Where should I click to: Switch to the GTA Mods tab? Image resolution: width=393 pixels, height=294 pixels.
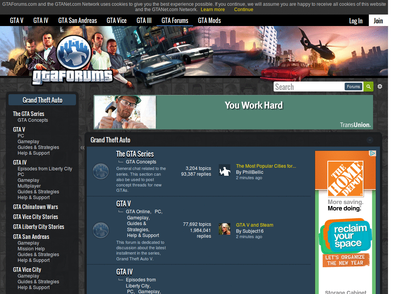209,21
